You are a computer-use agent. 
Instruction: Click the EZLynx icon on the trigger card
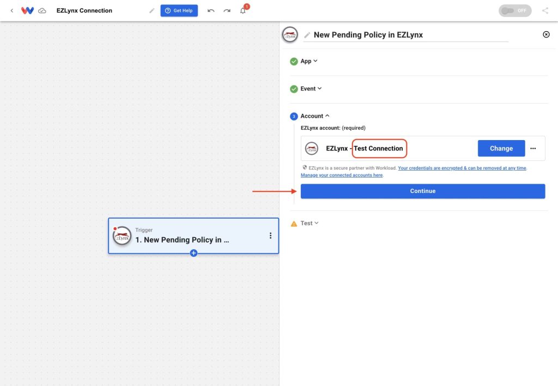pyautogui.click(x=122, y=236)
